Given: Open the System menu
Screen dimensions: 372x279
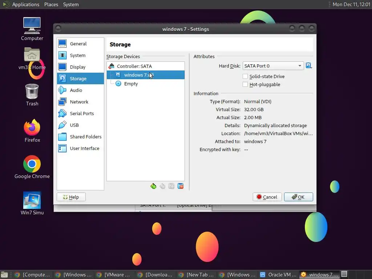Looking at the screenshot, I should [x=71, y=4].
